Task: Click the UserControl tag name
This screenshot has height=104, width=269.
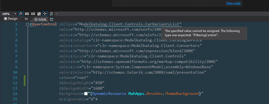Action: coord(44,24)
